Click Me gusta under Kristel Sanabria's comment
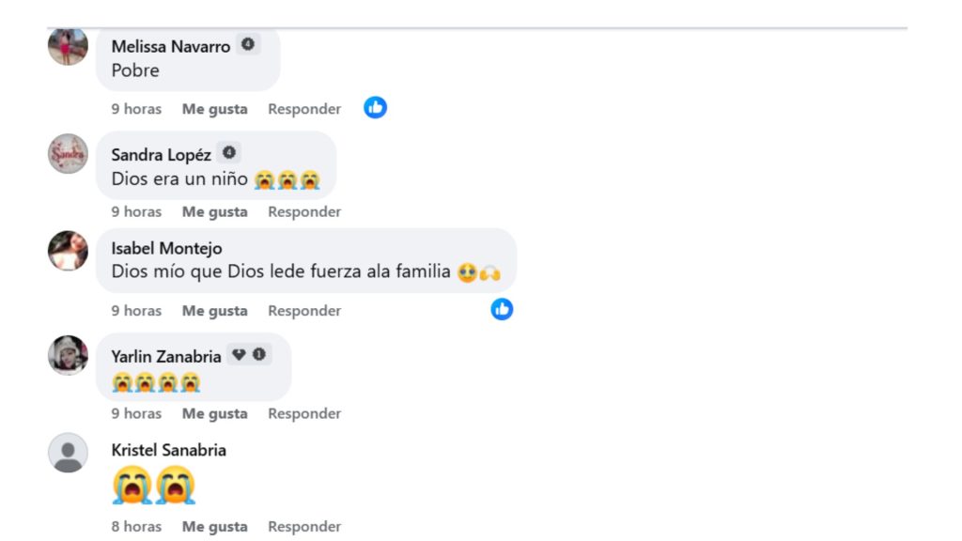This screenshot has width=962, height=541. tap(217, 526)
